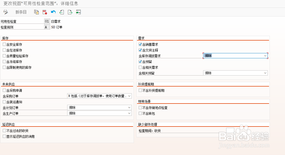Image resolution: width=285 pixels, height=155 pixels.
Task: Click the 补货提前期 section header
Action: [x=146, y=84]
